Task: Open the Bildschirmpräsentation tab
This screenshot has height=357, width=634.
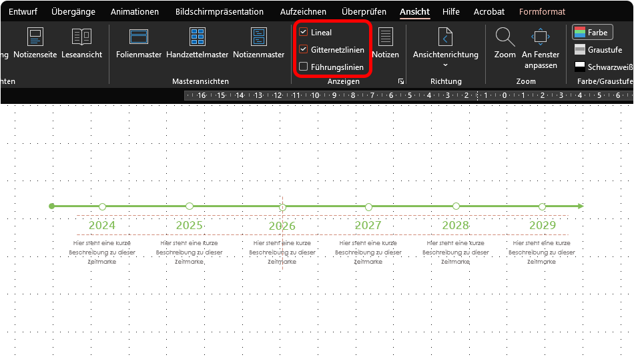Action: (x=220, y=12)
